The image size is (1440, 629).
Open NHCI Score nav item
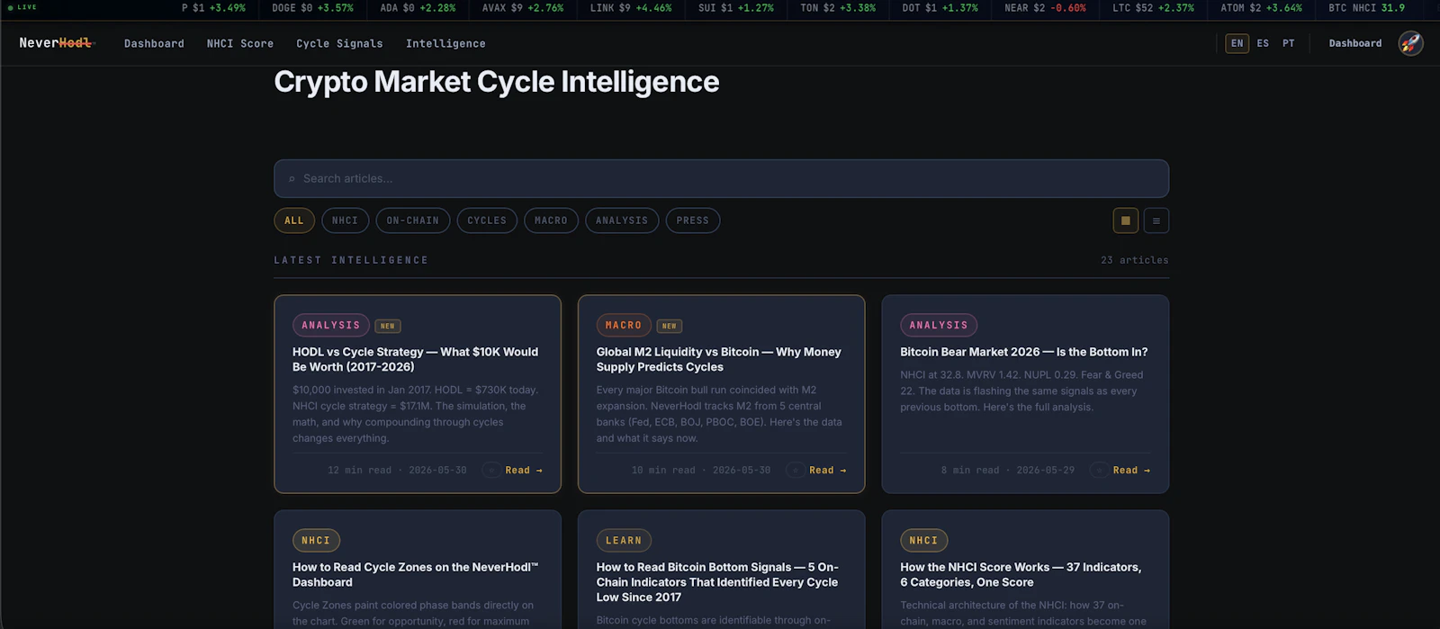[x=240, y=43]
